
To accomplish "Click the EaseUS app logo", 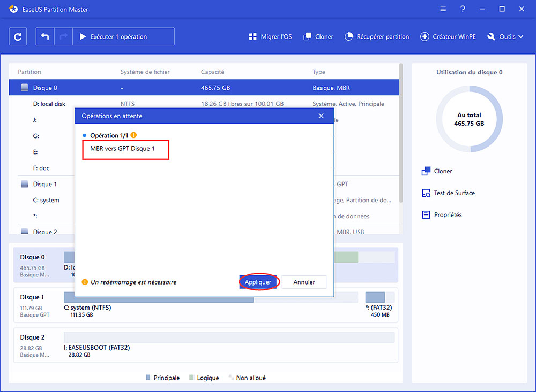I will (13, 9).
